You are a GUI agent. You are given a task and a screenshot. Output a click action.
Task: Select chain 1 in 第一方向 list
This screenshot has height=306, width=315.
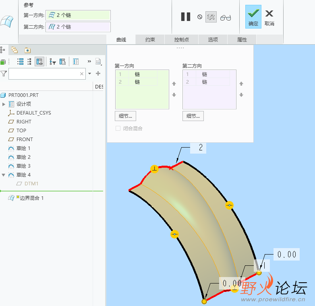click(137, 74)
